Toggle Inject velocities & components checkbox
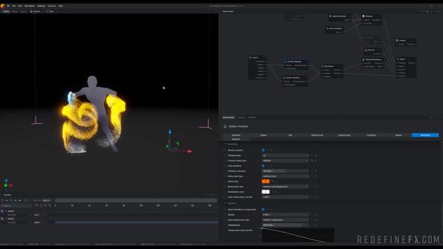The width and height of the screenshot is (443, 249). 263,210
